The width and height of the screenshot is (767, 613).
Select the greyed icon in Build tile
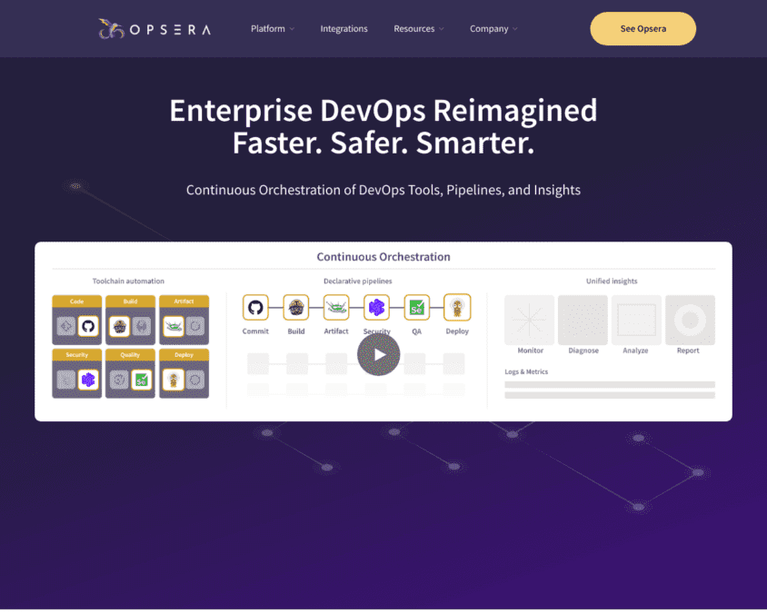click(x=142, y=326)
